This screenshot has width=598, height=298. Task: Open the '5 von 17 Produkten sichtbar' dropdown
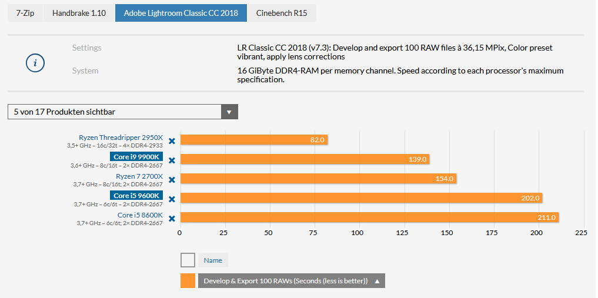pos(122,112)
